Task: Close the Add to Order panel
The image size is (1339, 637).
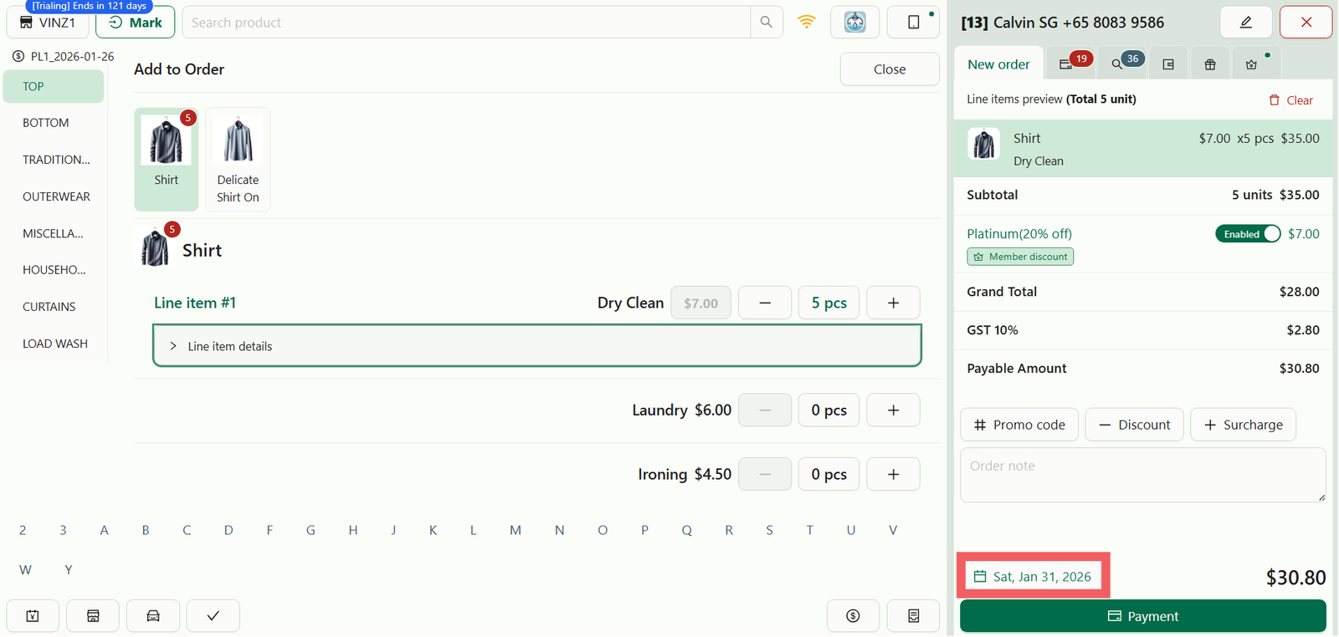Action: 890,69
